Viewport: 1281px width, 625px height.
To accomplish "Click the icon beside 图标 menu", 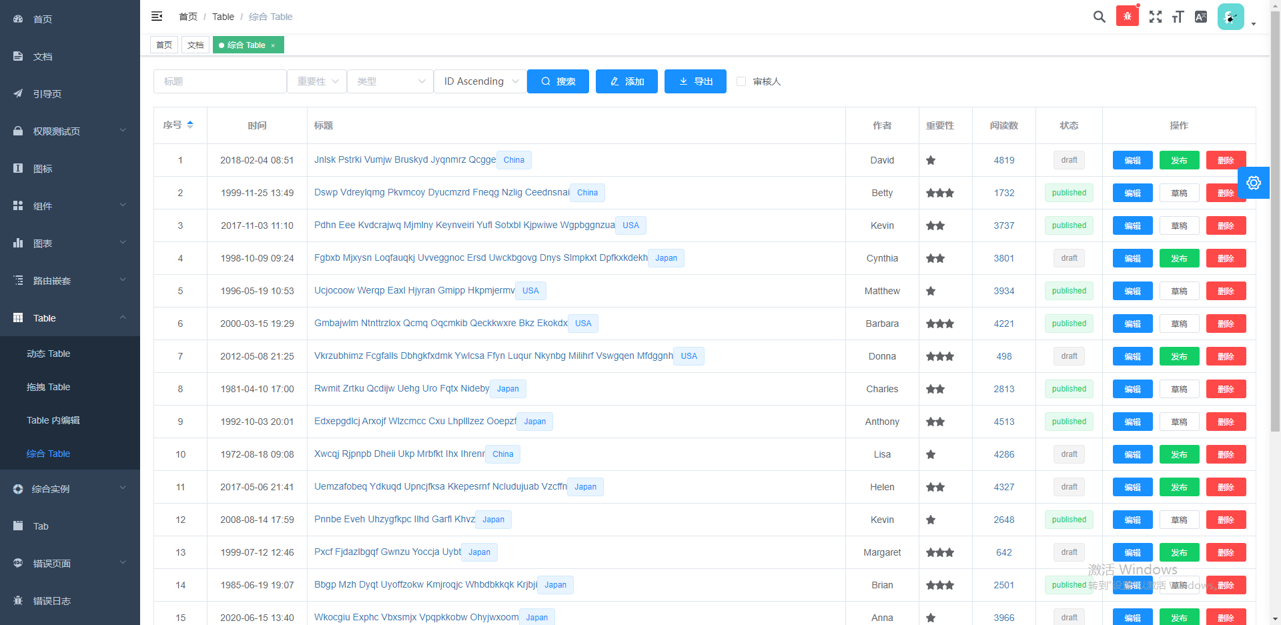I will click(18, 168).
